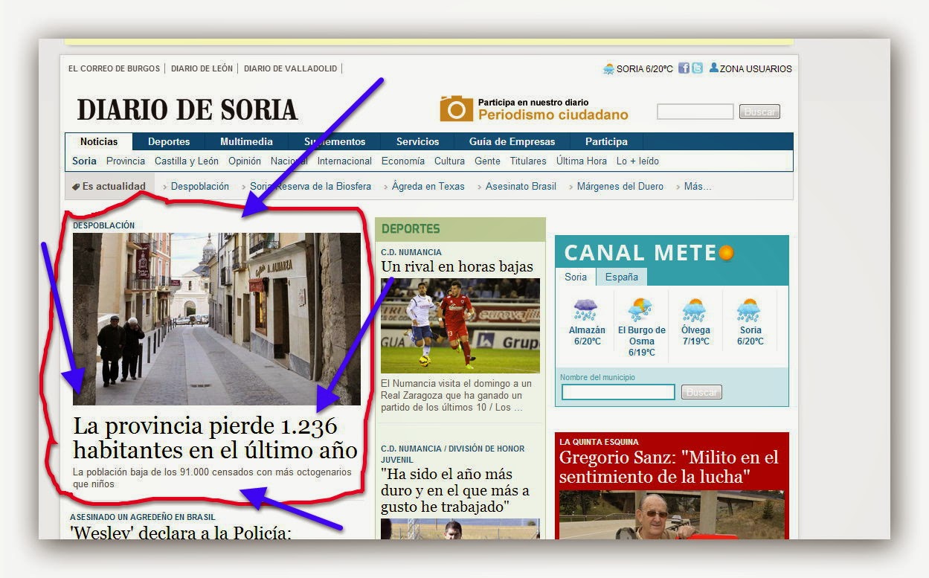Open the Márgenes del Duero topic

tap(620, 186)
